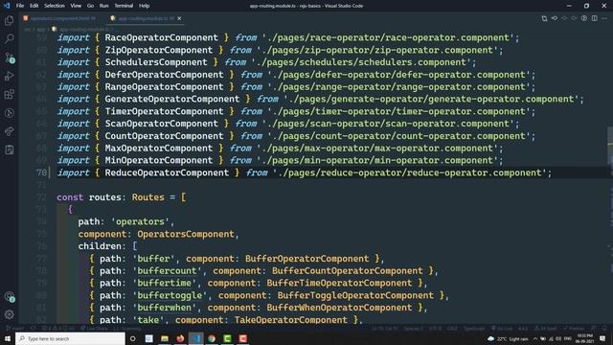Click the Windows taskbar search box
The width and height of the screenshot is (613, 345).
[70, 338]
